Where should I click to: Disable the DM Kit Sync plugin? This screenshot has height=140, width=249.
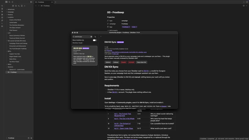tap(123, 62)
